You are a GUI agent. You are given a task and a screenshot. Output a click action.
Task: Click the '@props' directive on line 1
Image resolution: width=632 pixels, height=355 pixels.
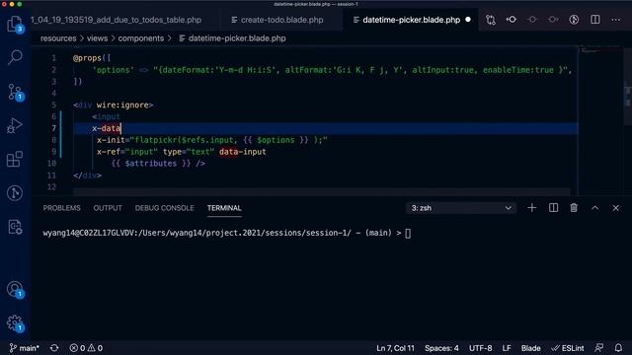tap(87, 58)
